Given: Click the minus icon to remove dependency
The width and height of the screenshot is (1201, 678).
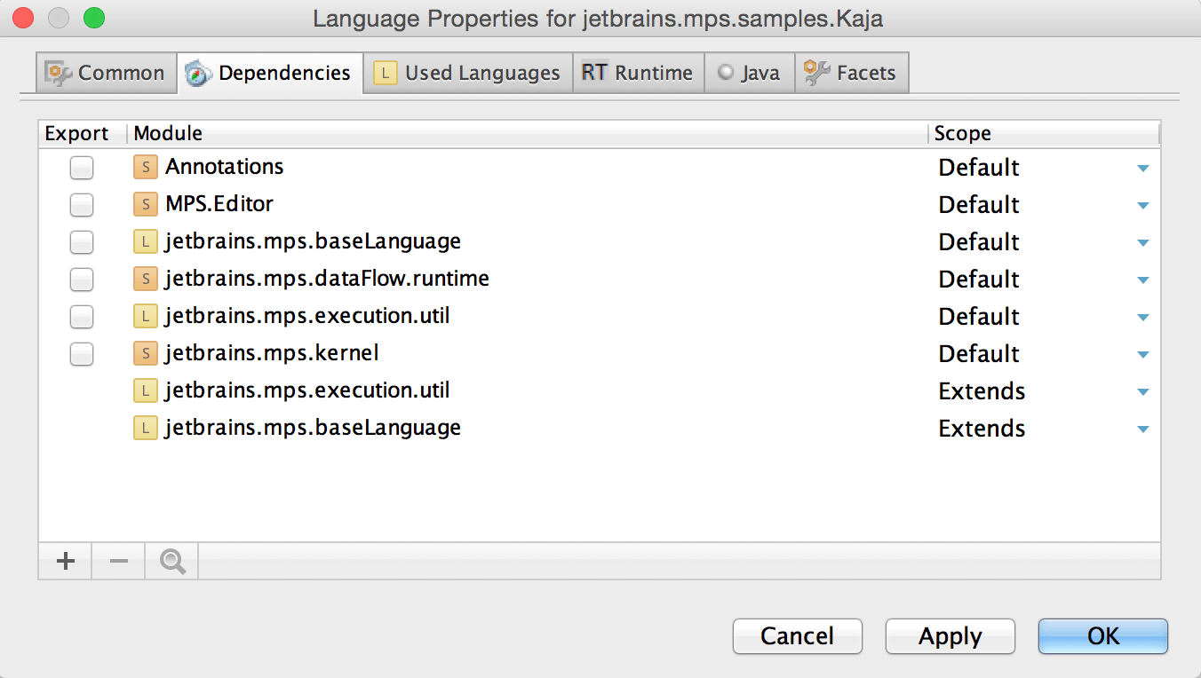Looking at the screenshot, I should pyautogui.click(x=117, y=561).
